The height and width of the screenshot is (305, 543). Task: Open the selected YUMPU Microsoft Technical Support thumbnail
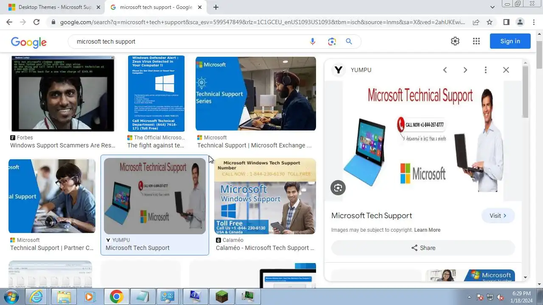(155, 196)
